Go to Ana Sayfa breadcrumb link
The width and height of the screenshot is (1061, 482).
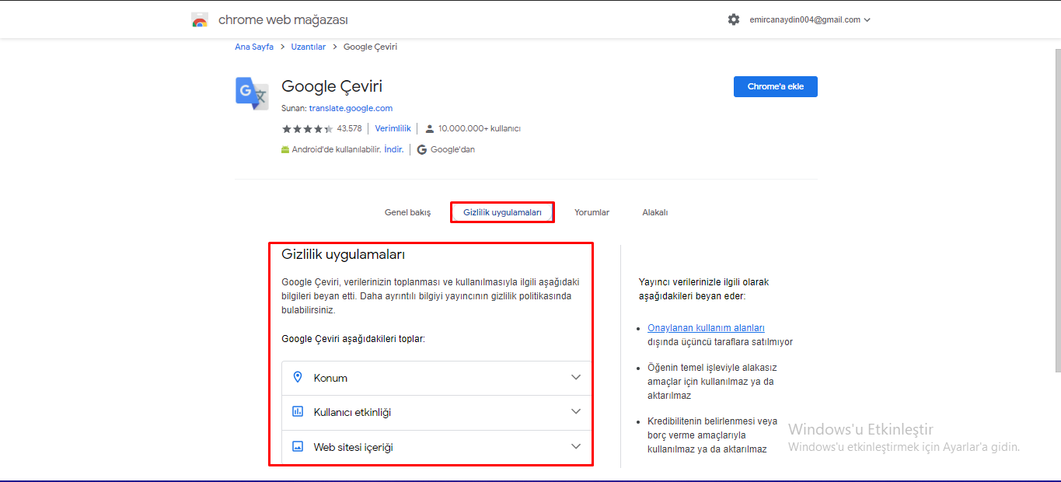[x=254, y=47]
